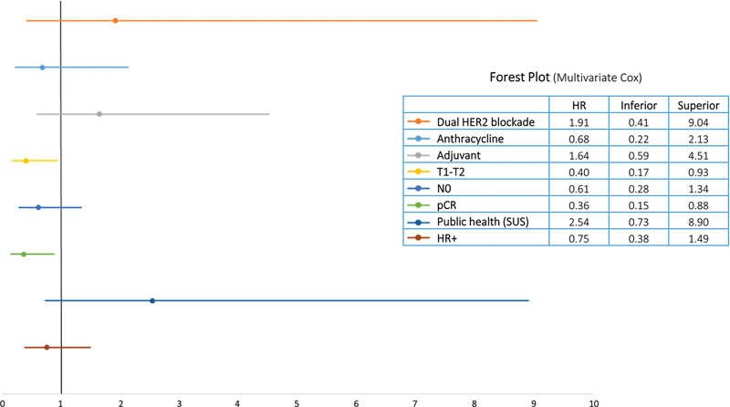Click the light blue Anthracycline legend marker
The image size is (730, 407).
click(418, 138)
